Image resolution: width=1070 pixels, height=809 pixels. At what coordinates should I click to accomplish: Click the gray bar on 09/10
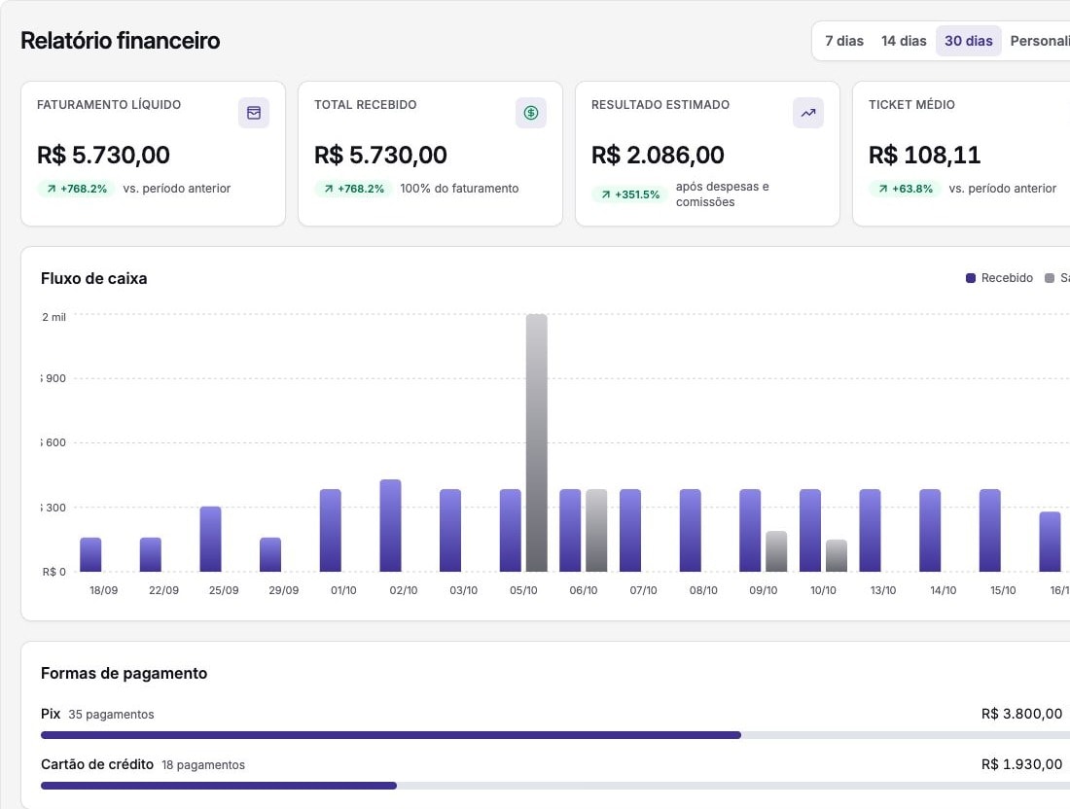(x=776, y=551)
